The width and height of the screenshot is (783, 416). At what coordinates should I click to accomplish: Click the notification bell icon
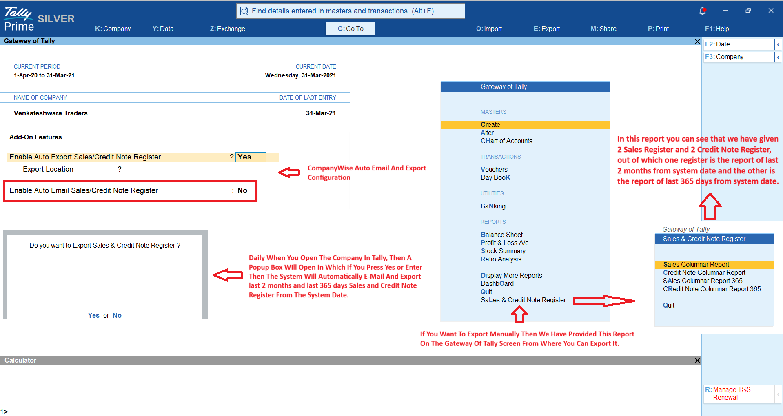click(703, 11)
